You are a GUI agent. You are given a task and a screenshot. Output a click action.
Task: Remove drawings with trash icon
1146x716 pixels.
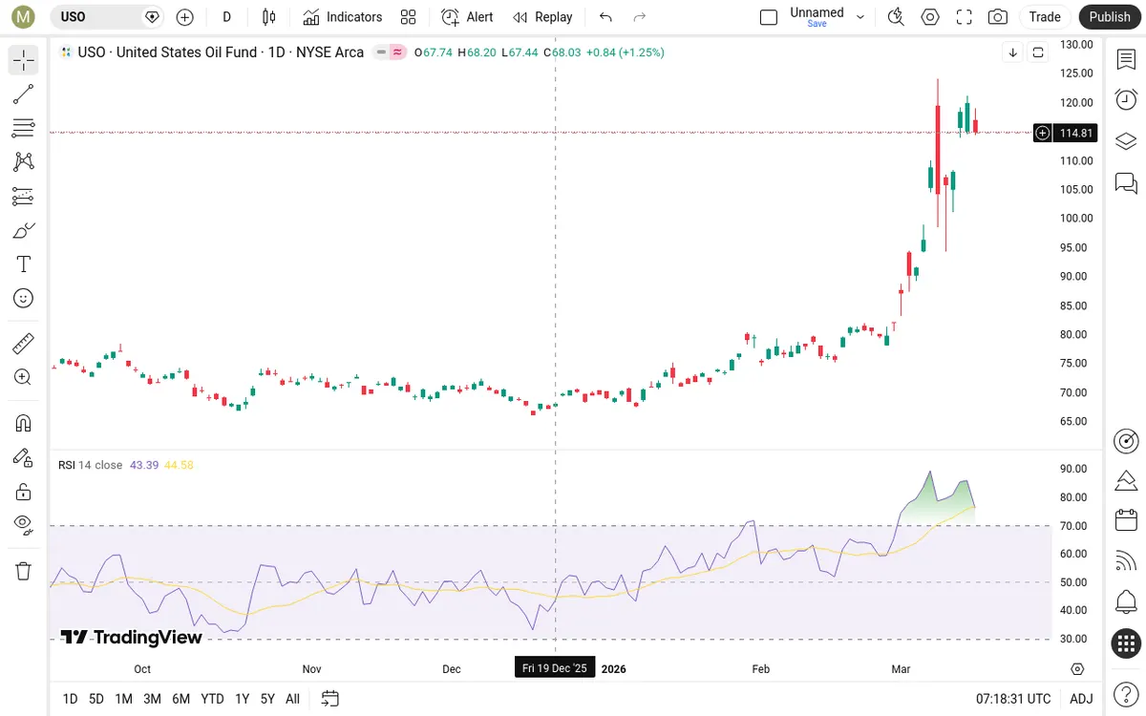pyautogui.click(x=24, y=571)
